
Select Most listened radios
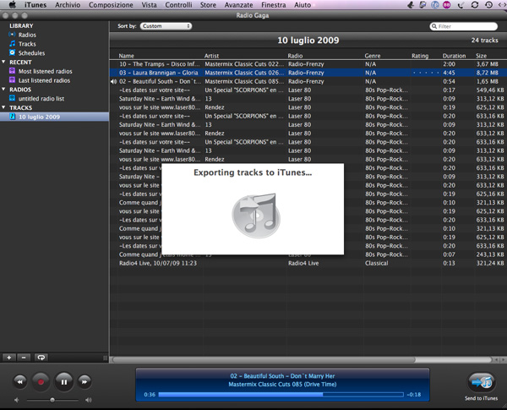click(44, 71)
